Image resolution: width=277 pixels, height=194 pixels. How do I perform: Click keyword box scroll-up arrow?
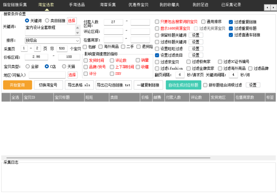[78, 28]
